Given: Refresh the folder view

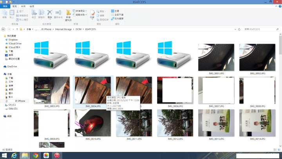Looking at the screenshot, I should click(239, 29).
